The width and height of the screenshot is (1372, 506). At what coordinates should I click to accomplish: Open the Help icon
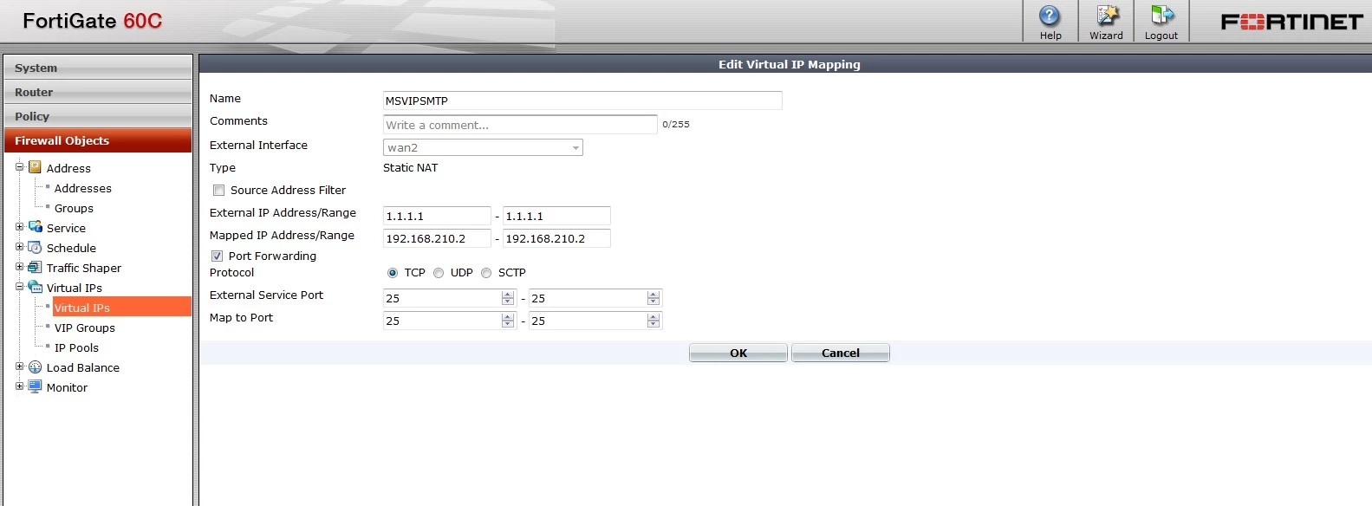coord(1050,16)
